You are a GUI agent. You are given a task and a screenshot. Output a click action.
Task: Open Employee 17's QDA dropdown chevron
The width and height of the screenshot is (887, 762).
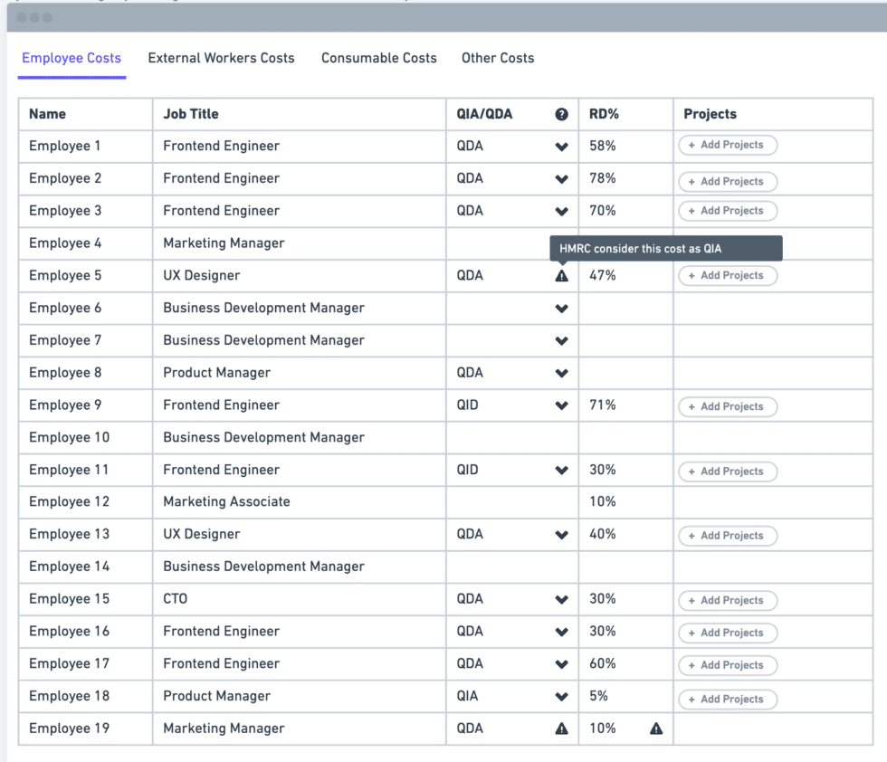click(x=561, y=663)
